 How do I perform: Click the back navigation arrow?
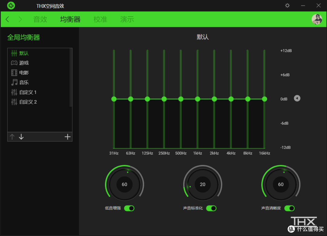8,19
